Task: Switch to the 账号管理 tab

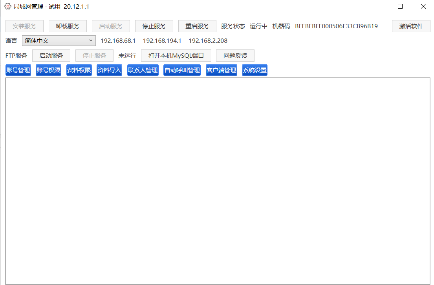Action: 18,70
